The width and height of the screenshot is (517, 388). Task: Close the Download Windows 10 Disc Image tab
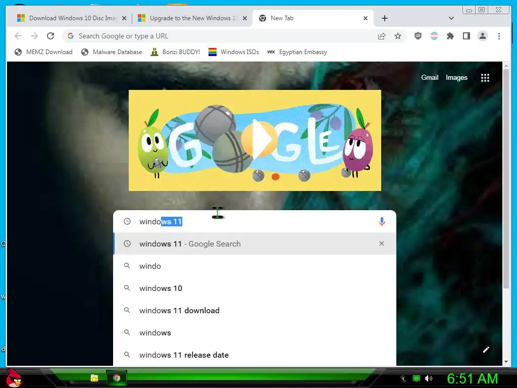tap(124, 18)
